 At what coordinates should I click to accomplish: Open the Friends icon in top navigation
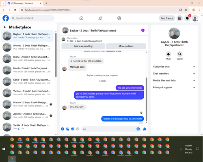pyautogui.click(x=100, y=18)
